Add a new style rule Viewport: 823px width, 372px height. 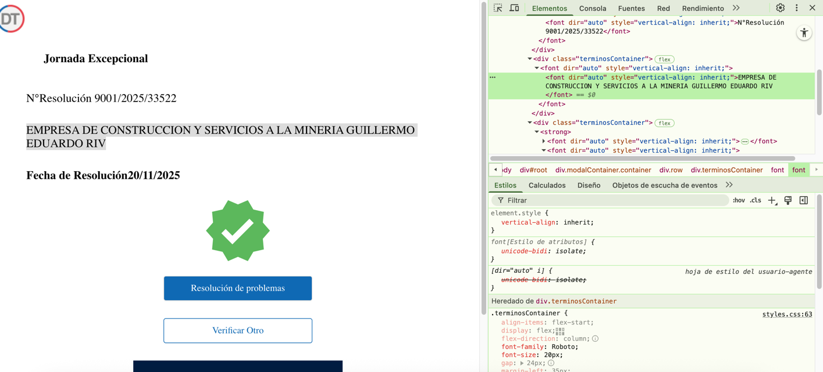(772, 200)
